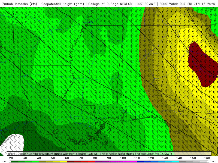Click the legend label "50"
The width and height of the screenshot is (218, 163).
tap(53, 158)
